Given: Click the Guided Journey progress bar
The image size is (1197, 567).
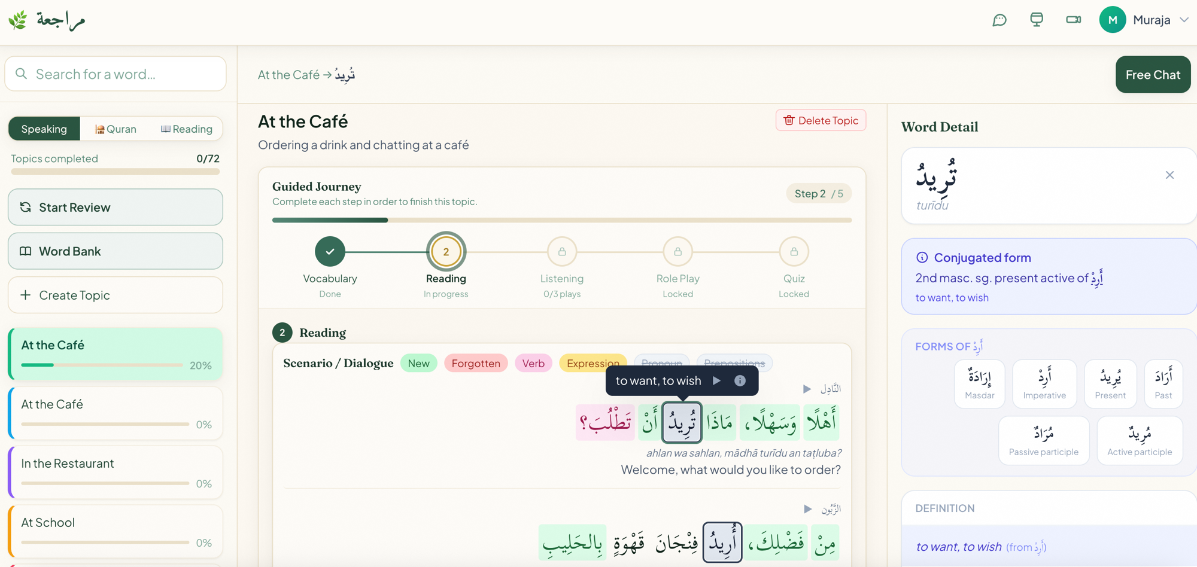Looking at the screenshot, I should point(562,220).
